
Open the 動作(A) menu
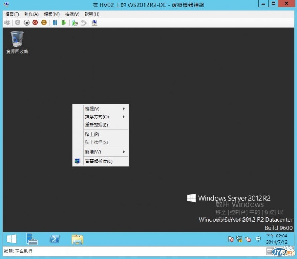pyautogui.click(x=31, y=14)
